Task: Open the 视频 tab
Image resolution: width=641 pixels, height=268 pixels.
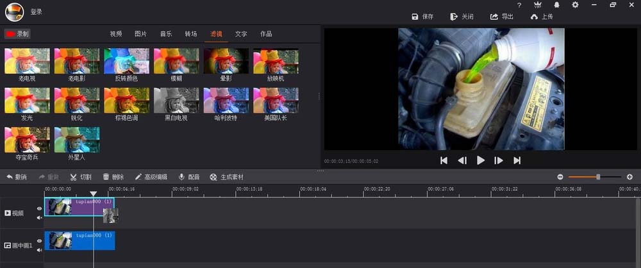Action: pos(115,34)
